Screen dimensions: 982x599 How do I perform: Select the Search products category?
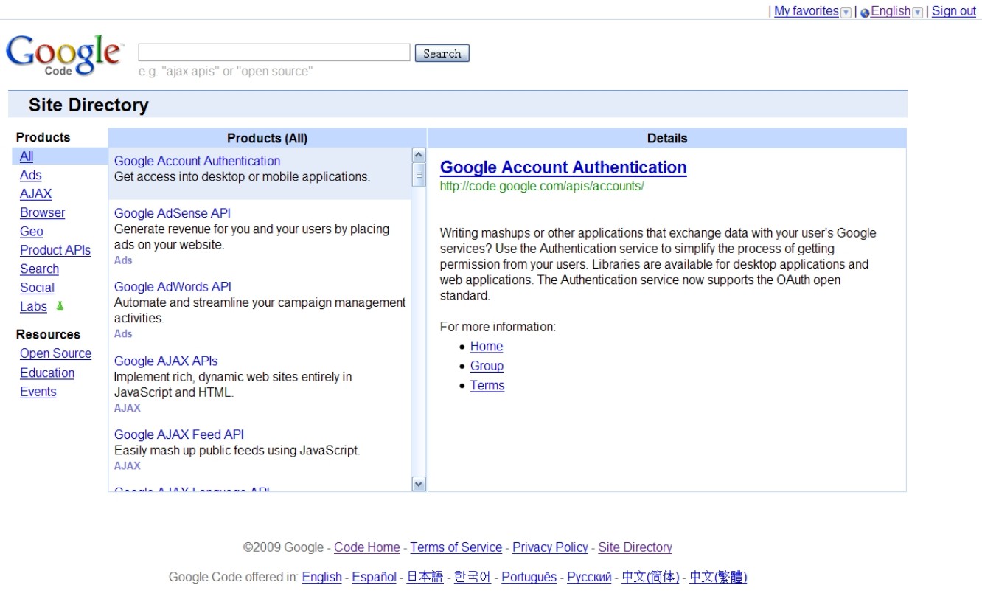point(40,269)
